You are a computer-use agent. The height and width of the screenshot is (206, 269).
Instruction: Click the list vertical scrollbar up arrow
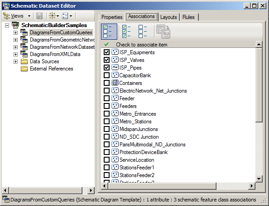click(259, 44)
